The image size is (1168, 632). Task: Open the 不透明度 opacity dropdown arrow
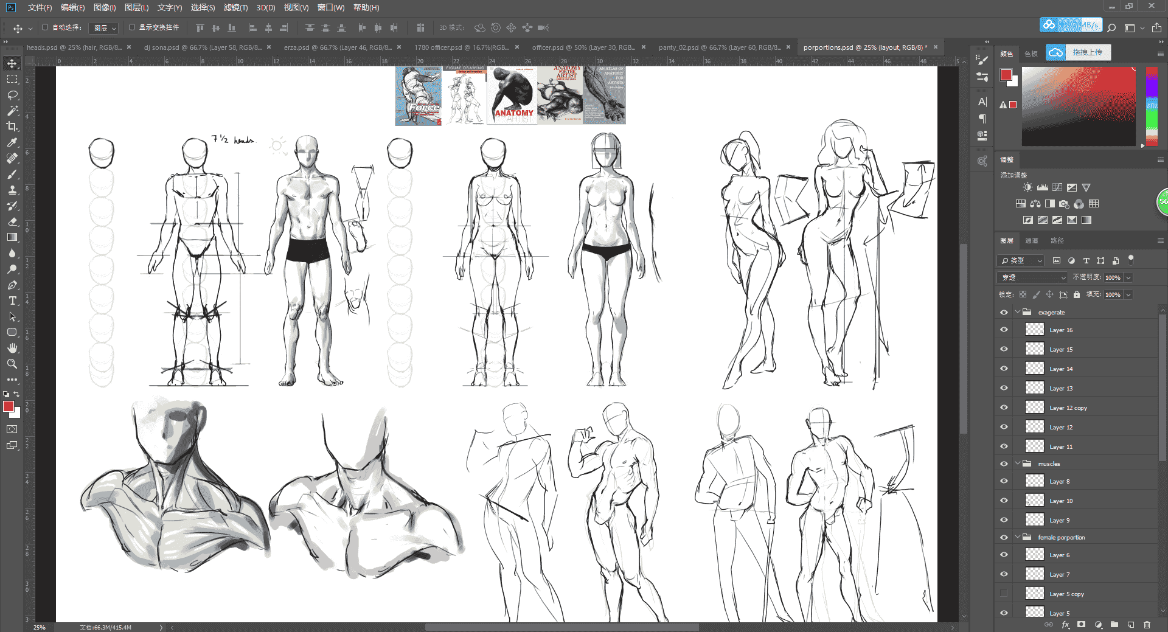pos(1128,277)
